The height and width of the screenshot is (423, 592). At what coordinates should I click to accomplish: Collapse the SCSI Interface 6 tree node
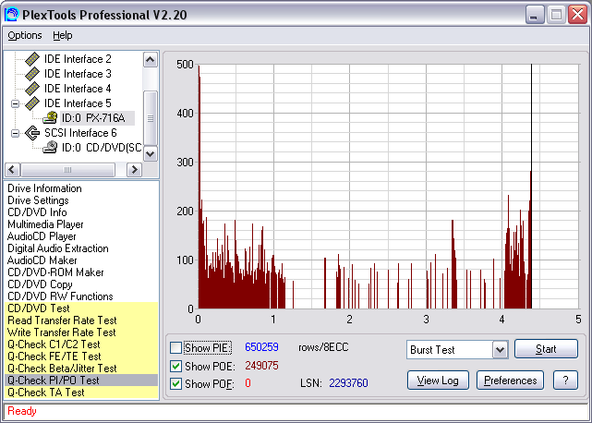tap(15, 133)
